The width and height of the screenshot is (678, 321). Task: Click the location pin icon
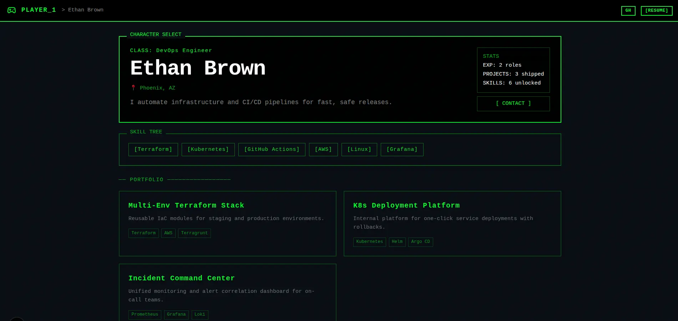point(133,88)
